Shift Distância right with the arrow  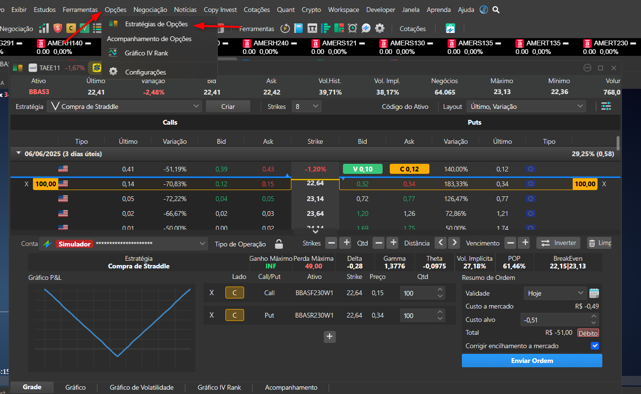454,243
